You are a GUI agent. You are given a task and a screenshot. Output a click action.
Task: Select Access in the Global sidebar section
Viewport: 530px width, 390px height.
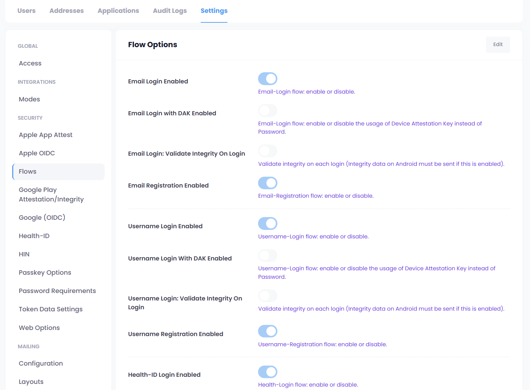30,63
